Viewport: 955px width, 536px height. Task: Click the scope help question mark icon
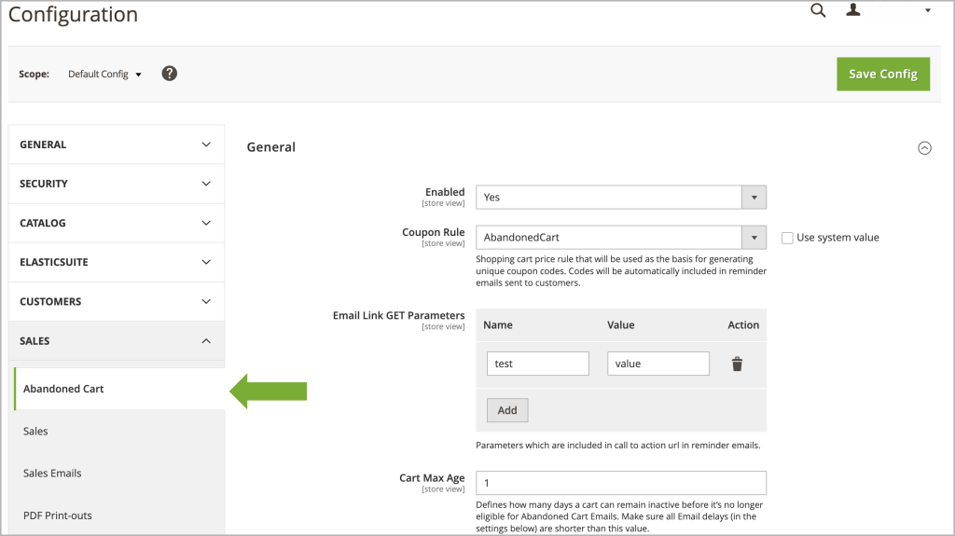click(170, 74)
